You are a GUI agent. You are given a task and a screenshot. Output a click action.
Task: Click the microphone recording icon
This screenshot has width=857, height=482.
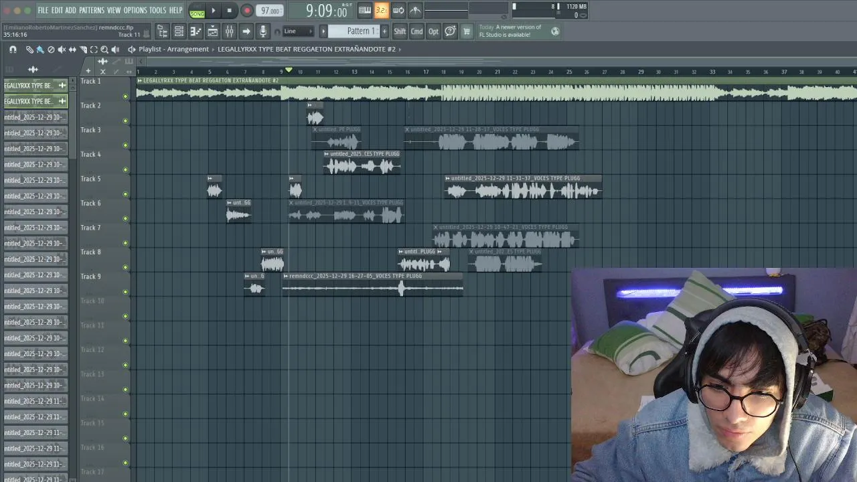click(262, 31)
